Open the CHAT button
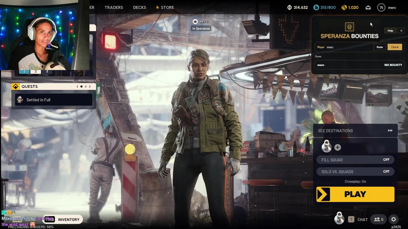This screenshot has width=408, height=229. point(362,219)
